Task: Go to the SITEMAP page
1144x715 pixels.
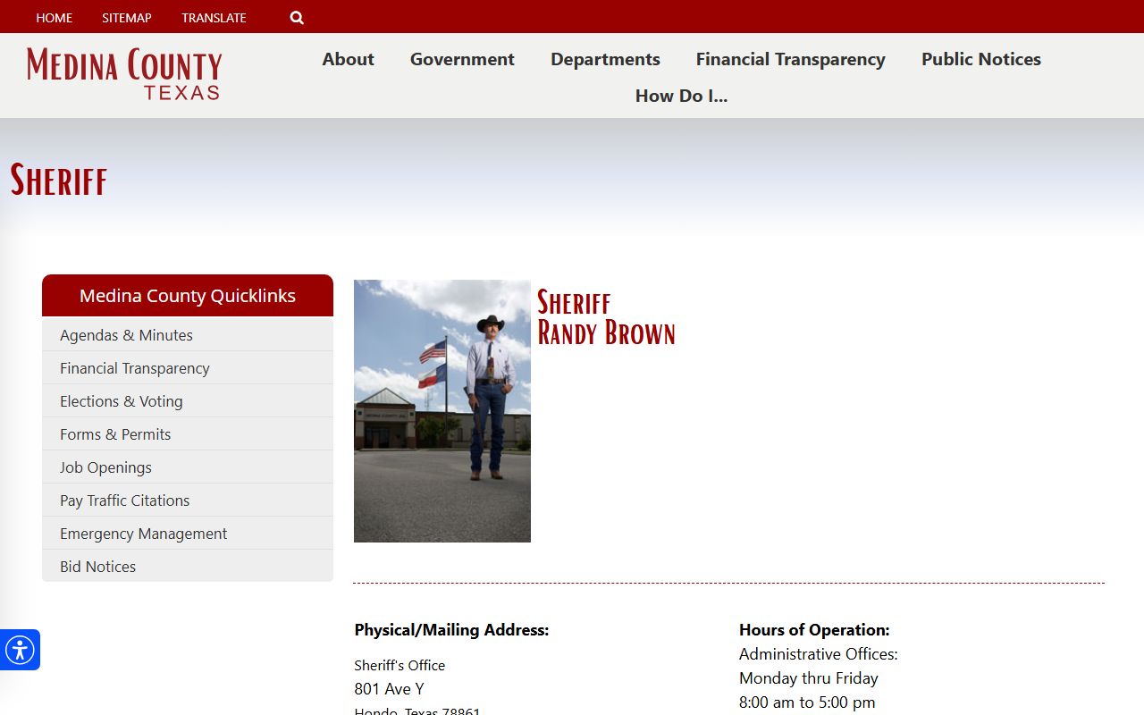Action: click(x=126, y=18)
